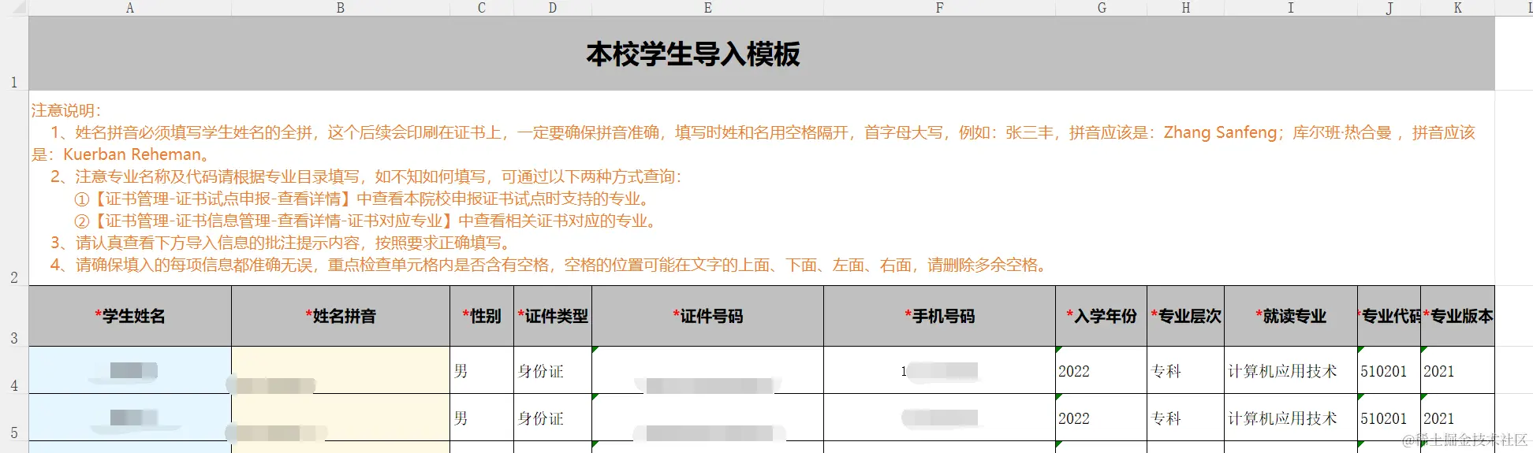Viewport: 1533px width, 453px height.
Task: Select column A header
Action: coord(130,8)
